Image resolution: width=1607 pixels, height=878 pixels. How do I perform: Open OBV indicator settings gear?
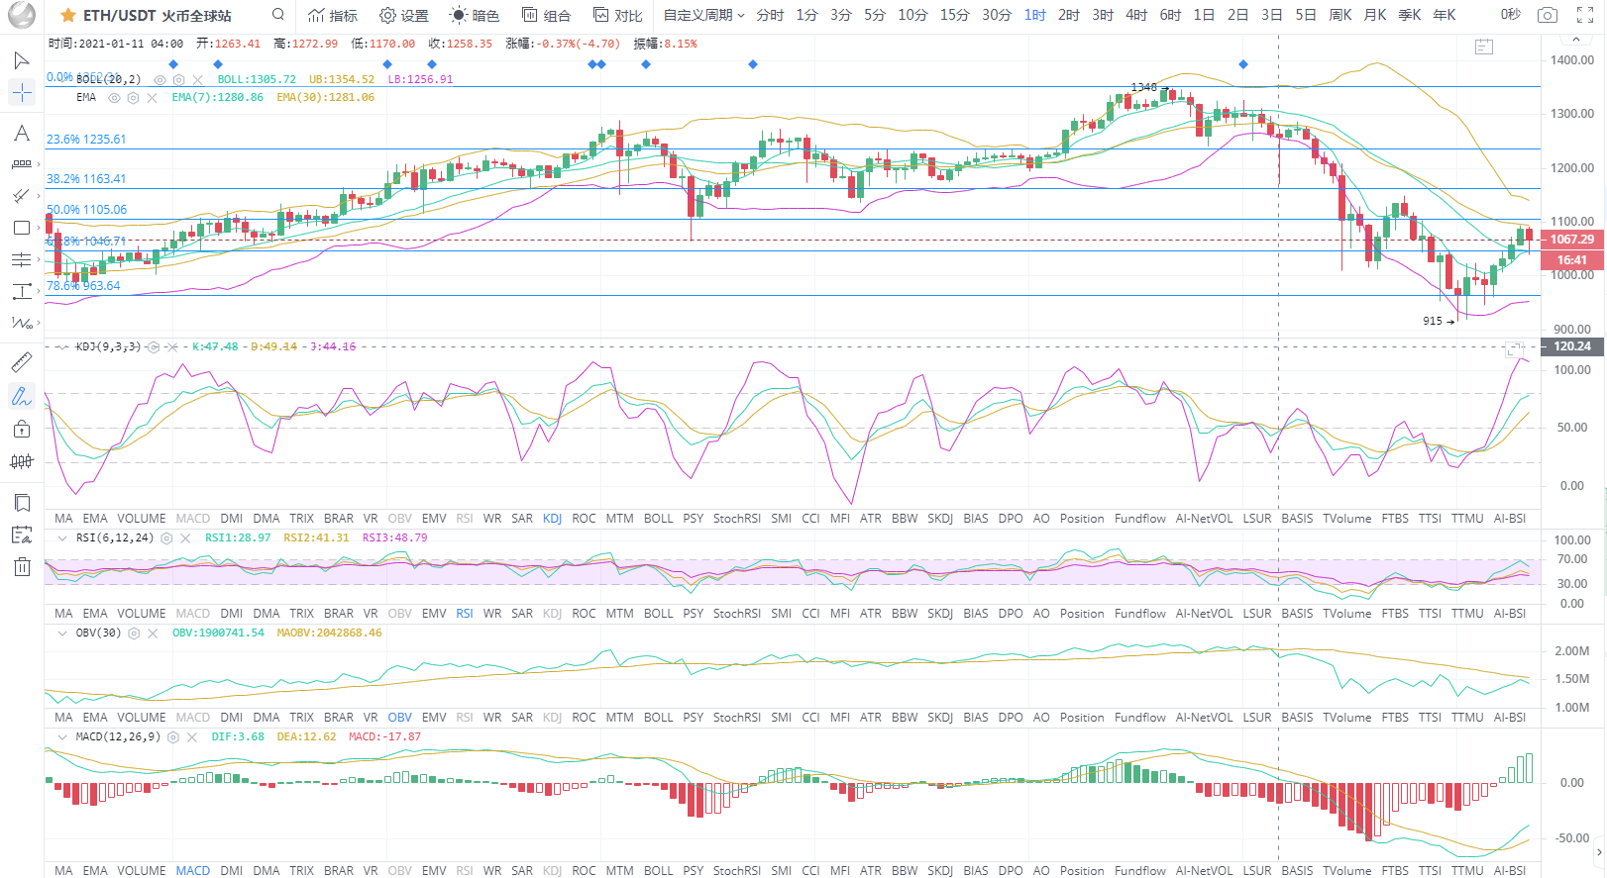[x=134, y=634]
